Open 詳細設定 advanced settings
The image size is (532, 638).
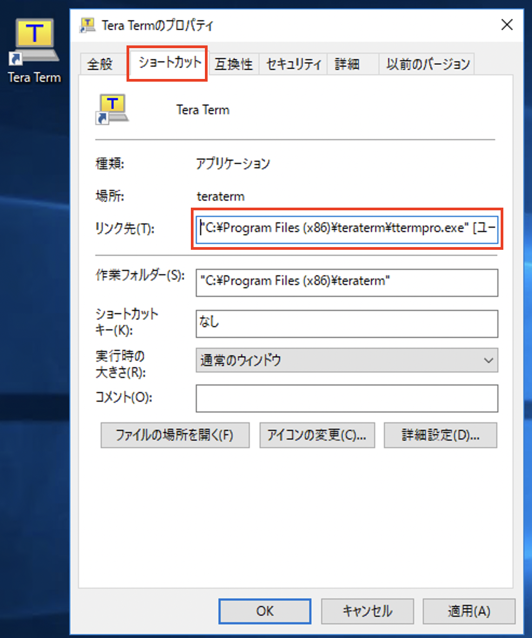[x=441, y=435]
